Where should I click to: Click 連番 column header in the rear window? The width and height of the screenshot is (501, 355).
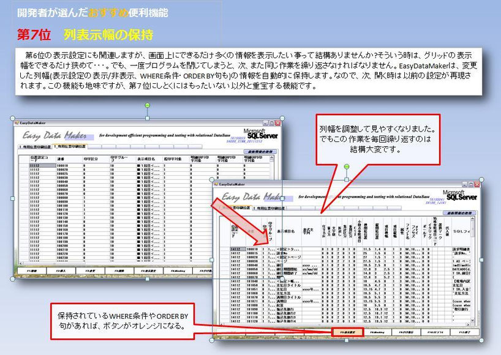tap(69, 159)
